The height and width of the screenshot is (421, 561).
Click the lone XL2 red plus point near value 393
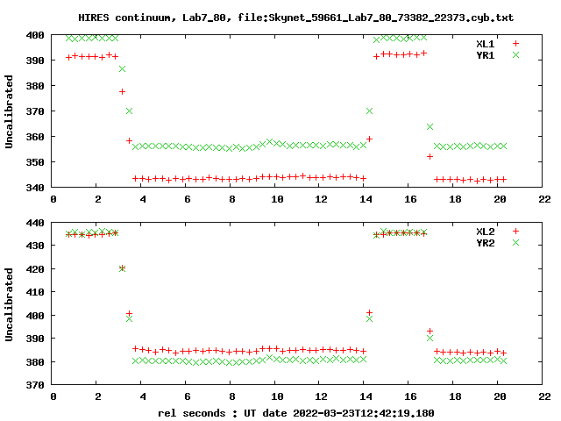click(430, 332)
